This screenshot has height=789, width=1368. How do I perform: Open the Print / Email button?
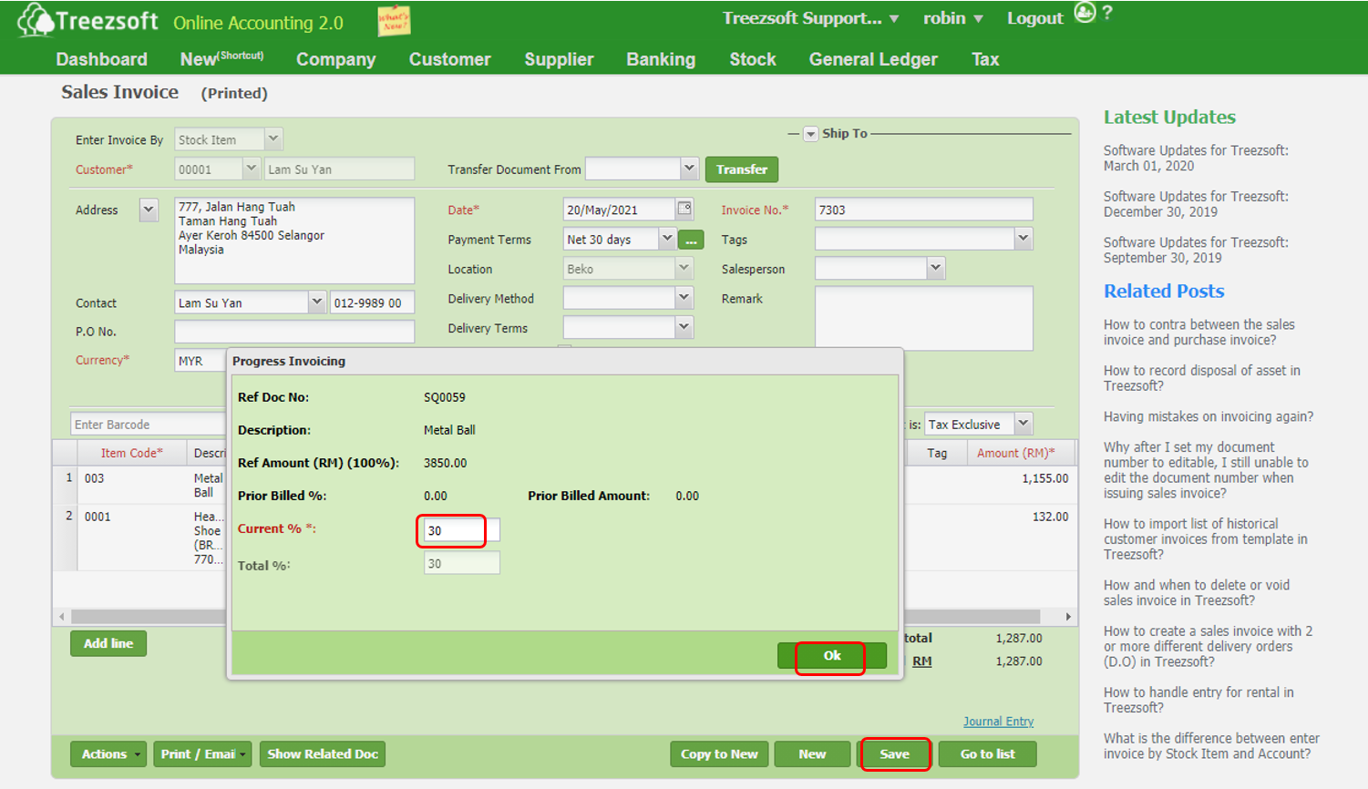203,754
